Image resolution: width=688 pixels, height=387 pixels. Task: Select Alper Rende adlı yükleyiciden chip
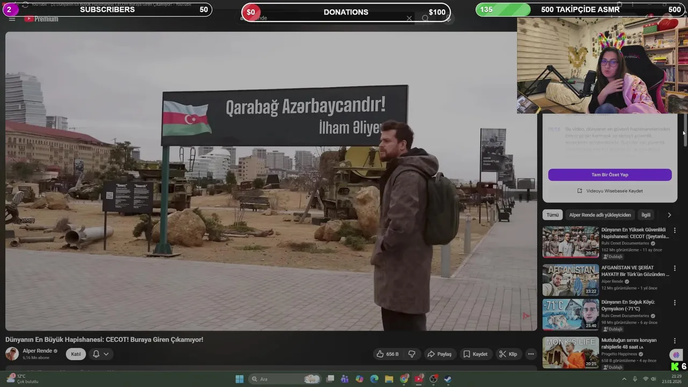600,215
